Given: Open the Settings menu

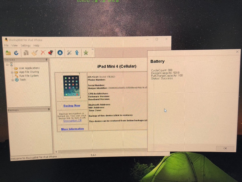Looking at the screenshot, I should tap(26, 45).
